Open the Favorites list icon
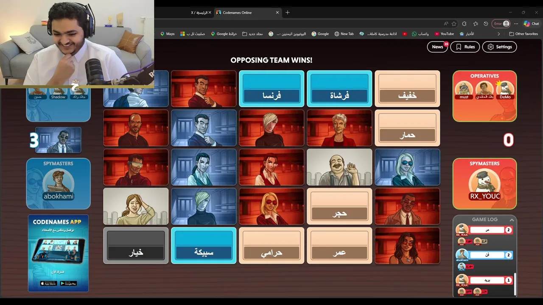 [x=476, y=24]
